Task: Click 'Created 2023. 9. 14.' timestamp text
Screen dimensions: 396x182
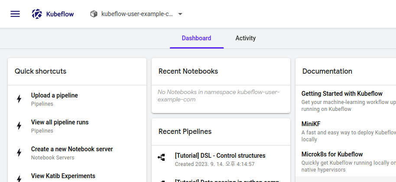Action: pyautogui.click(x=214, y=164)
